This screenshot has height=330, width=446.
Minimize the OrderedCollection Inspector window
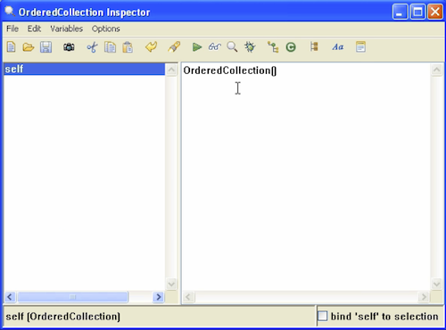[x=400, y=12]
